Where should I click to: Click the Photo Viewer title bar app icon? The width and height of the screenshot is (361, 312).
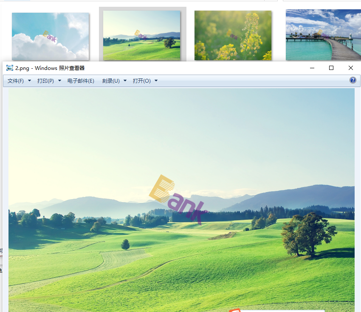point(10,68)
